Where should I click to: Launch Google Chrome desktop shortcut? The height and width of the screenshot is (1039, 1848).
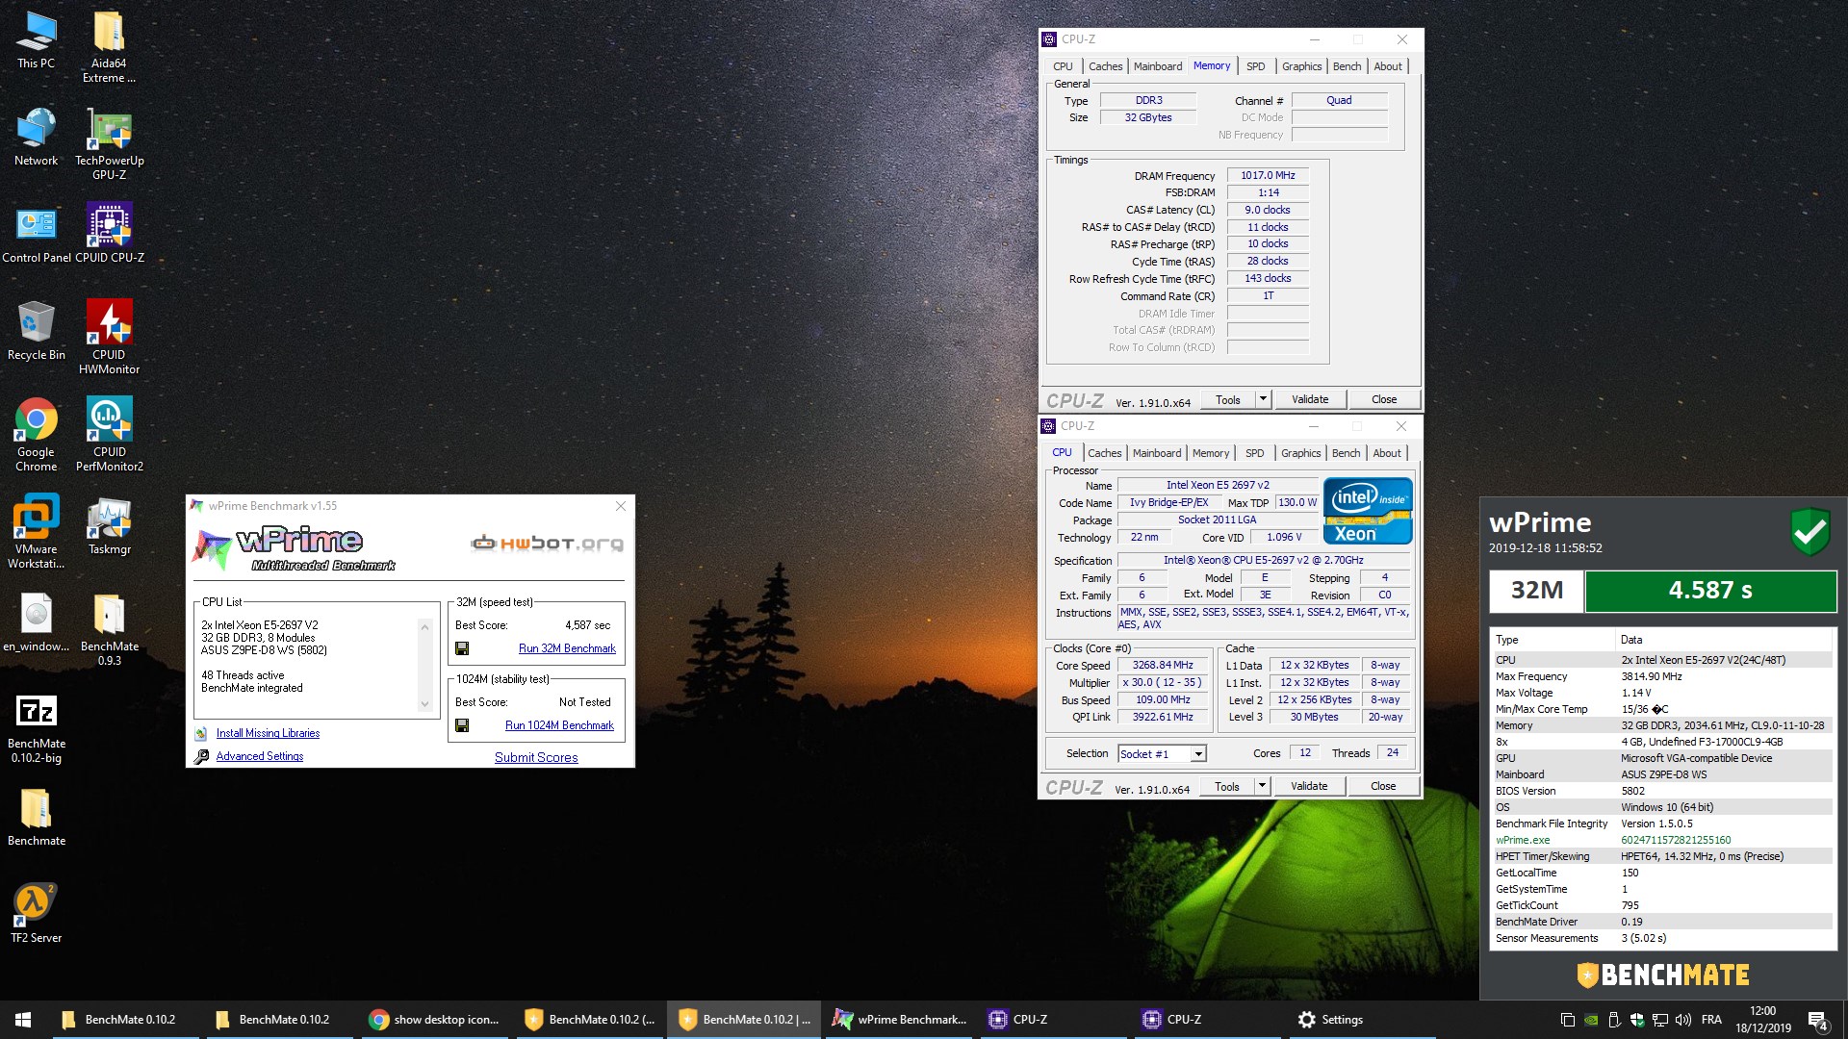coord(36,435)
